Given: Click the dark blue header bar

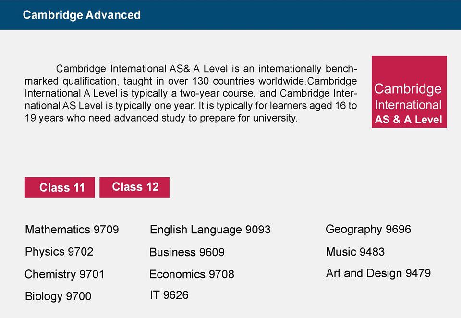Looking at the screenshot, I should [x=230, y=15].
